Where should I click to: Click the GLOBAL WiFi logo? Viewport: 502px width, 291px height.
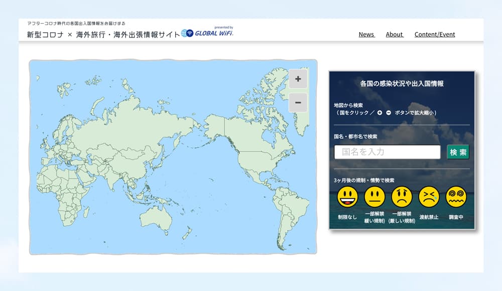207,33
